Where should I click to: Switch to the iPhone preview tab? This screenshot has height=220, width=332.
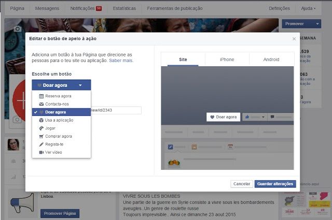(x=227, y=60)
